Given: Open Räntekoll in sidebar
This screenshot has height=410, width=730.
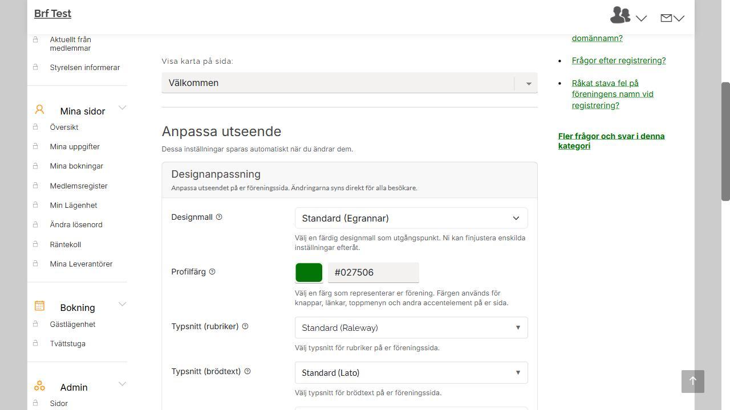Looking at the screenshot, I should click(x=66, y=244).
